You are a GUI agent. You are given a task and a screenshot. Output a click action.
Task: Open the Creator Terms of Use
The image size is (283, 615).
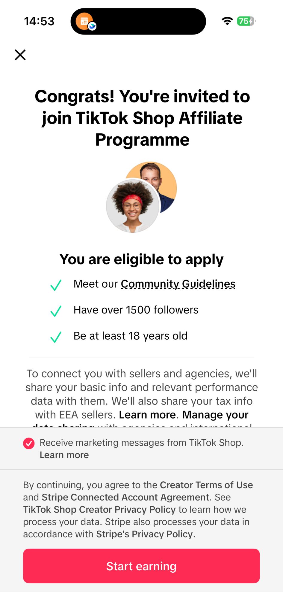tap(206, 485)
